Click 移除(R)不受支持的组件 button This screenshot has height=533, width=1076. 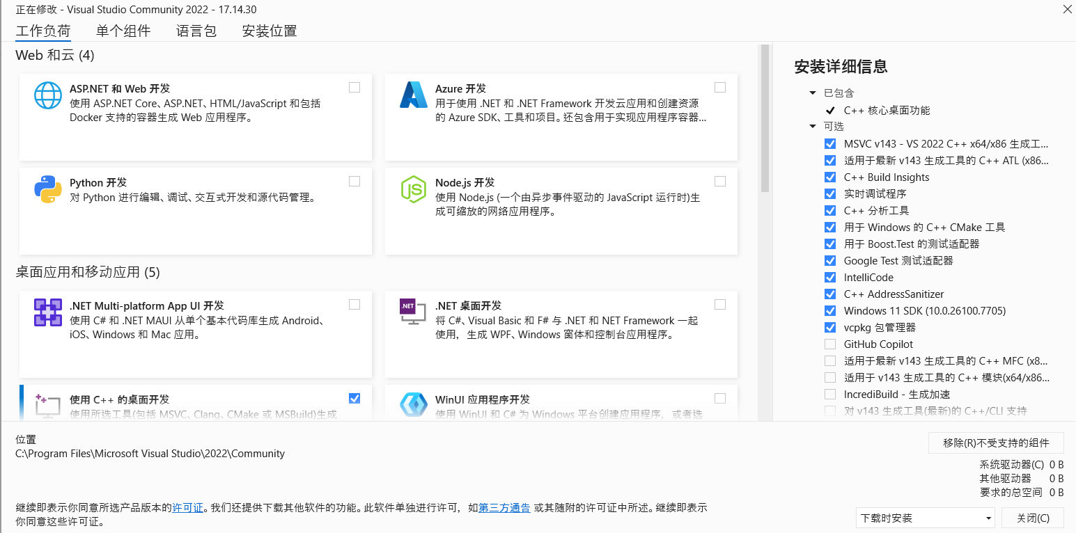pyautogui.click(x=996, y=443)
